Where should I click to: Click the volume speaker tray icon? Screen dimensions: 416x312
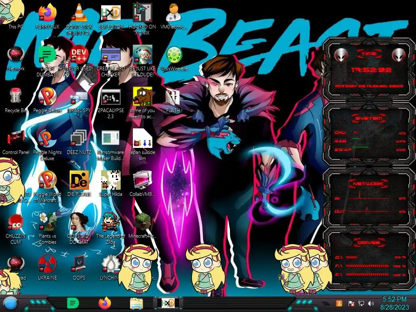point(371,303)
